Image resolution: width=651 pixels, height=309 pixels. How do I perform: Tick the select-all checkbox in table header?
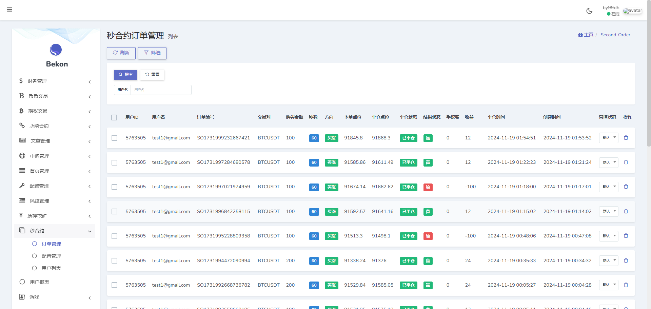[114, 117]
